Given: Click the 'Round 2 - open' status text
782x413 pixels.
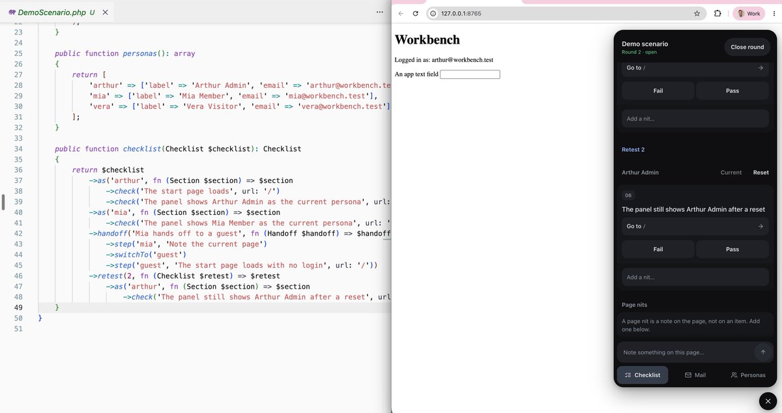Looking at the screenshot, I should pyautogui.click(x=639, y=52).
